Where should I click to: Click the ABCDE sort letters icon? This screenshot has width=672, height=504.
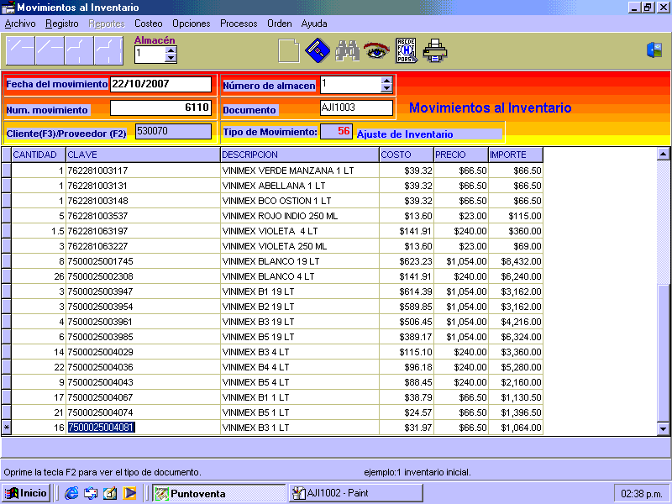[406, 51]
